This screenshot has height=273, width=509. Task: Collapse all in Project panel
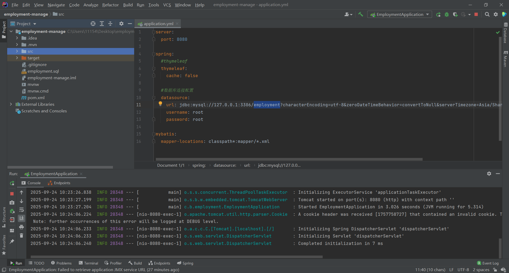point(110,24)
